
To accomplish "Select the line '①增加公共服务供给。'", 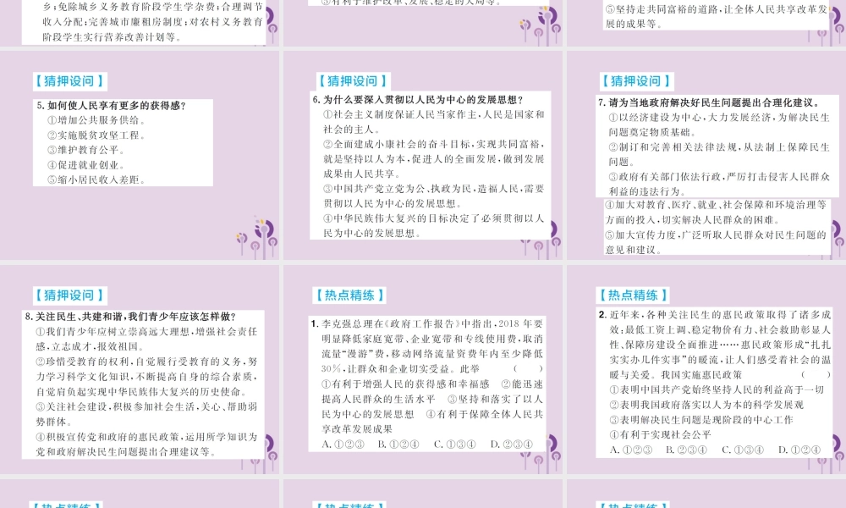I will click(x=97, y=120).
